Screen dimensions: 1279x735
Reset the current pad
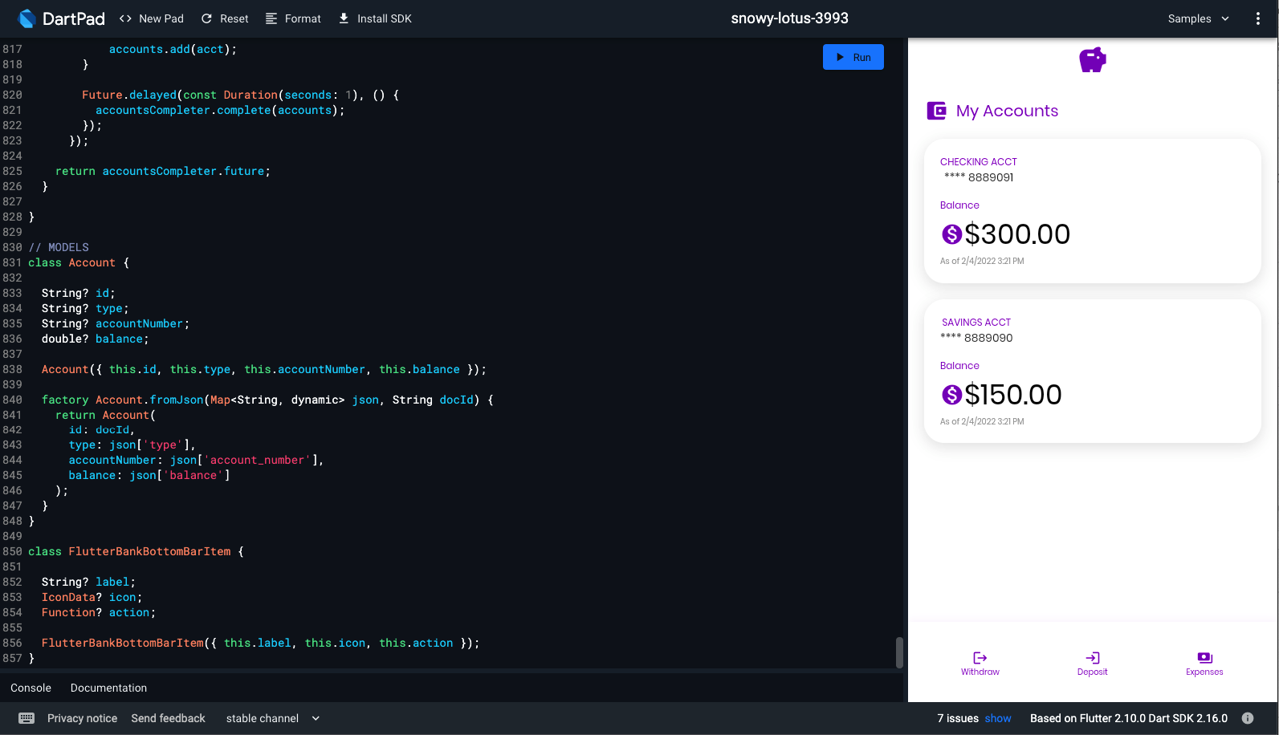[x=225, y=18]
